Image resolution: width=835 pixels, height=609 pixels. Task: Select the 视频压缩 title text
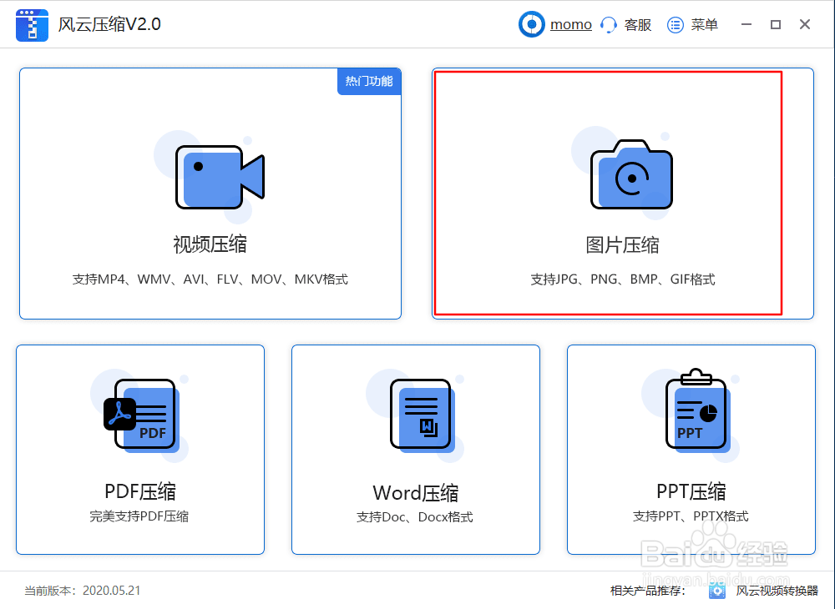[x=210, y=244]
